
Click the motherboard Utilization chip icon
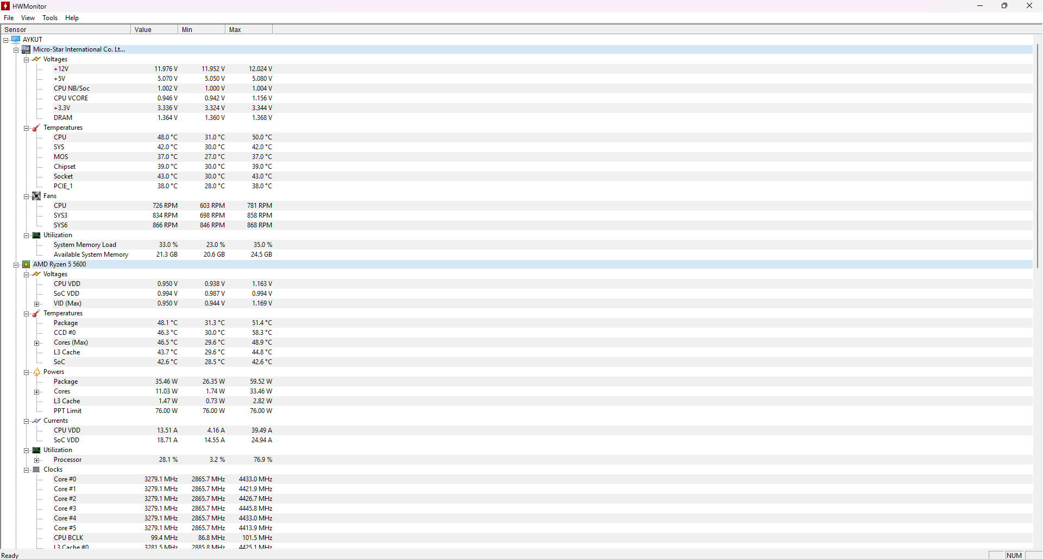[x=36, y=235]
